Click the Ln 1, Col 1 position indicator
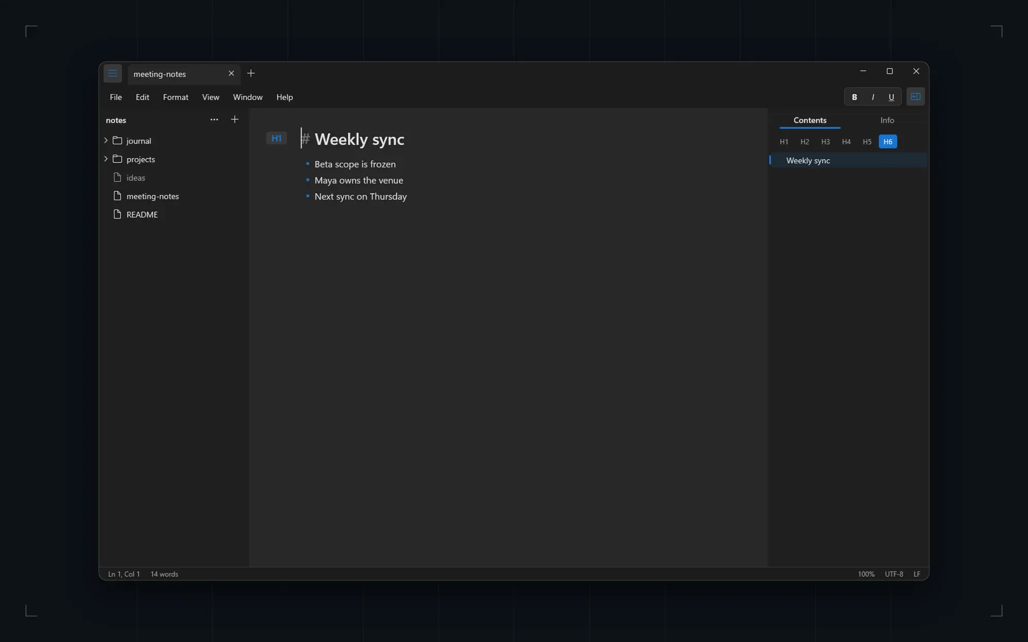Screen dimensions: 1028x642 pyautogui.click(x=124, y=574)
